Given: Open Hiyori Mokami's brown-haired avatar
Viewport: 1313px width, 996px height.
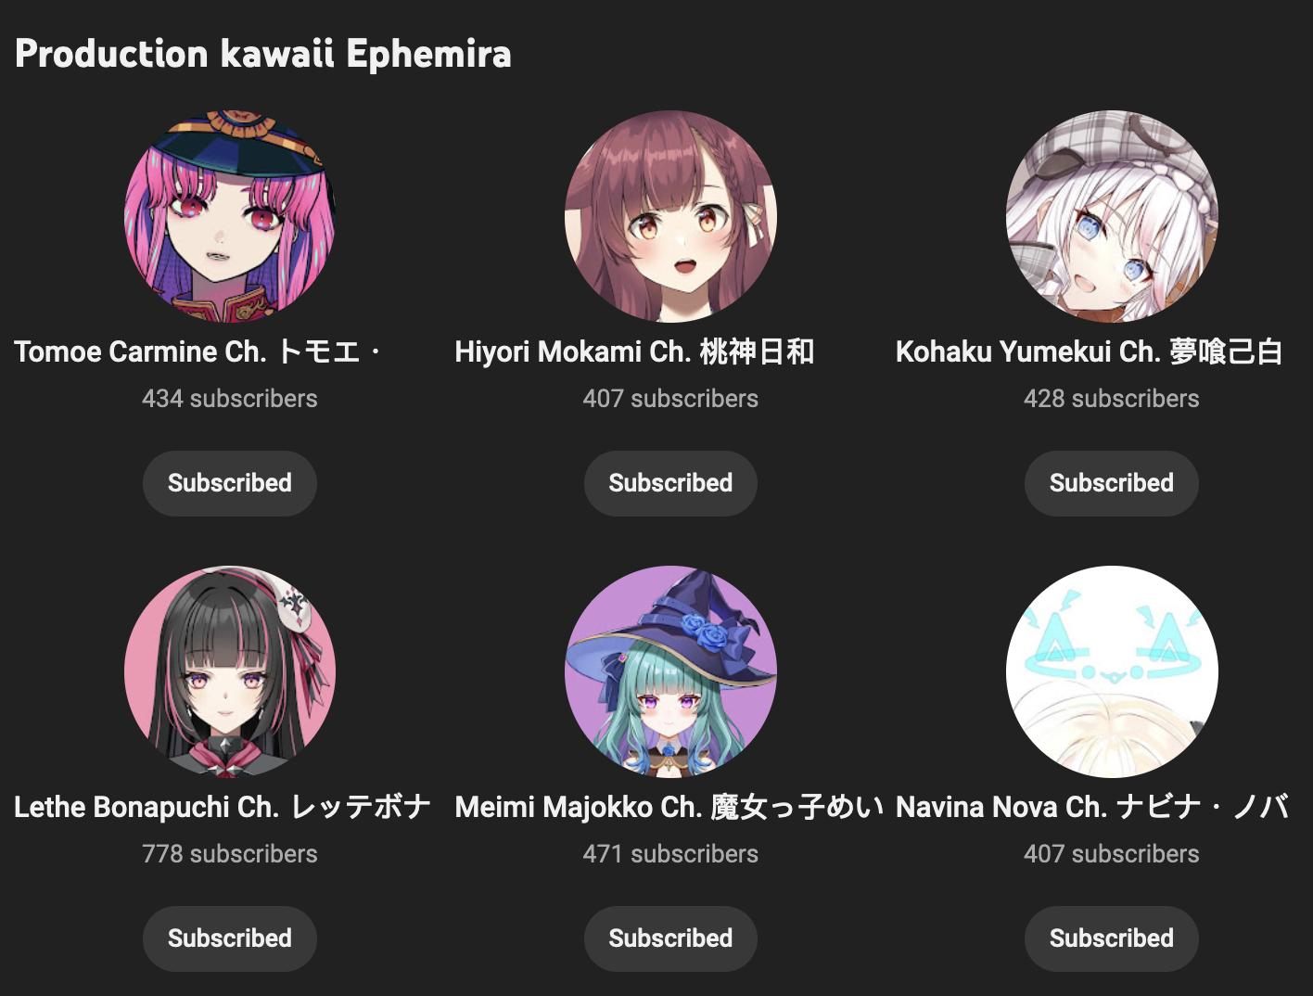Looking at the screenshot, I should tap(670, 217).
